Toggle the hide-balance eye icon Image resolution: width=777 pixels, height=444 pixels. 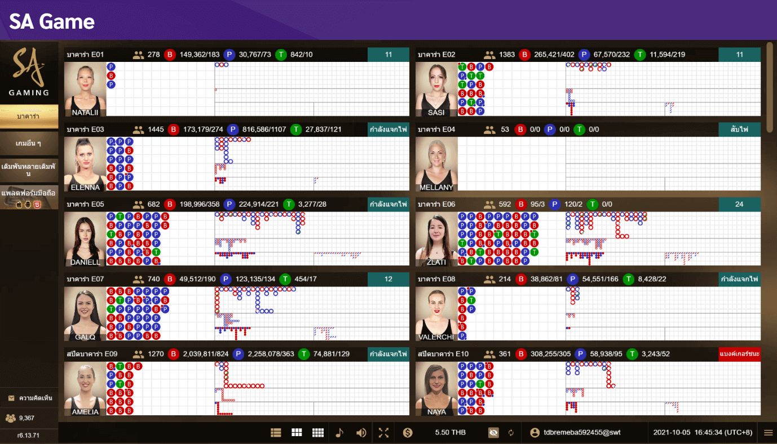coord(493,433)
